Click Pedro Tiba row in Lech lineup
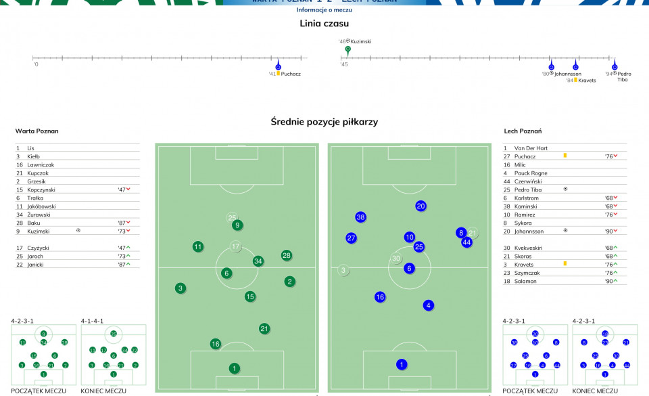The image size is (649, 396). coord(564,190)
